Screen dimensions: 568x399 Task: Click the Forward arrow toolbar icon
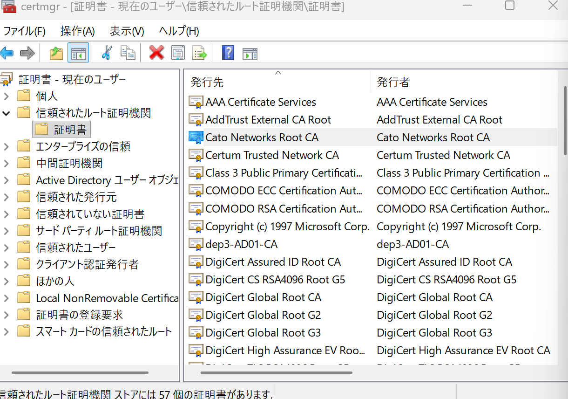coord(27,53)
